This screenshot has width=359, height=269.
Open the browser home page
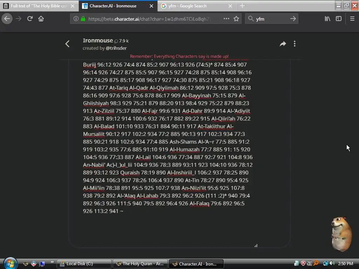(41, 19)
